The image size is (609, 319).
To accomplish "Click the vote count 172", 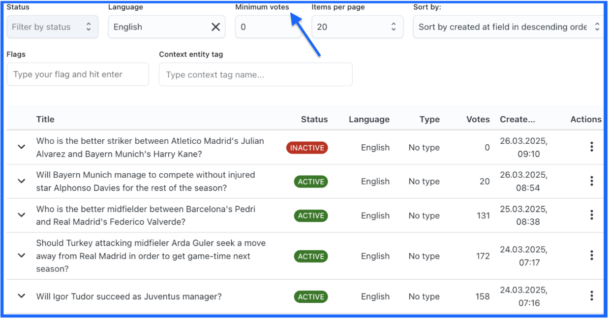I will [x=483, y=256].
